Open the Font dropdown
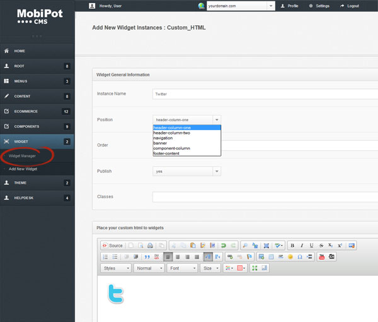The width and height of the screenshot is (378, 322). 182,268
